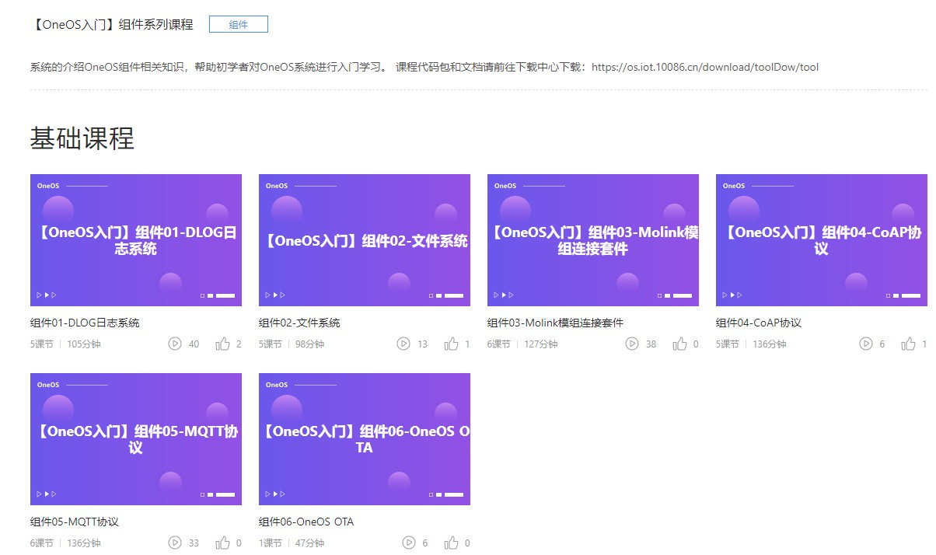Screen dimensions: 936x555
Task: Open the 组件05-MQTT协议 course thumbnail
Action: pyautogui.click(x=136, y=439)
